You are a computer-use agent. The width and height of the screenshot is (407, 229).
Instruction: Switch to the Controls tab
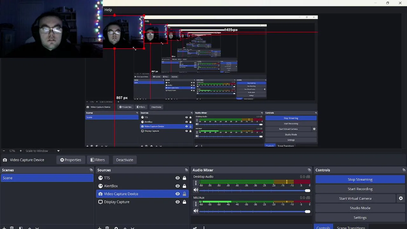point(323,227)
